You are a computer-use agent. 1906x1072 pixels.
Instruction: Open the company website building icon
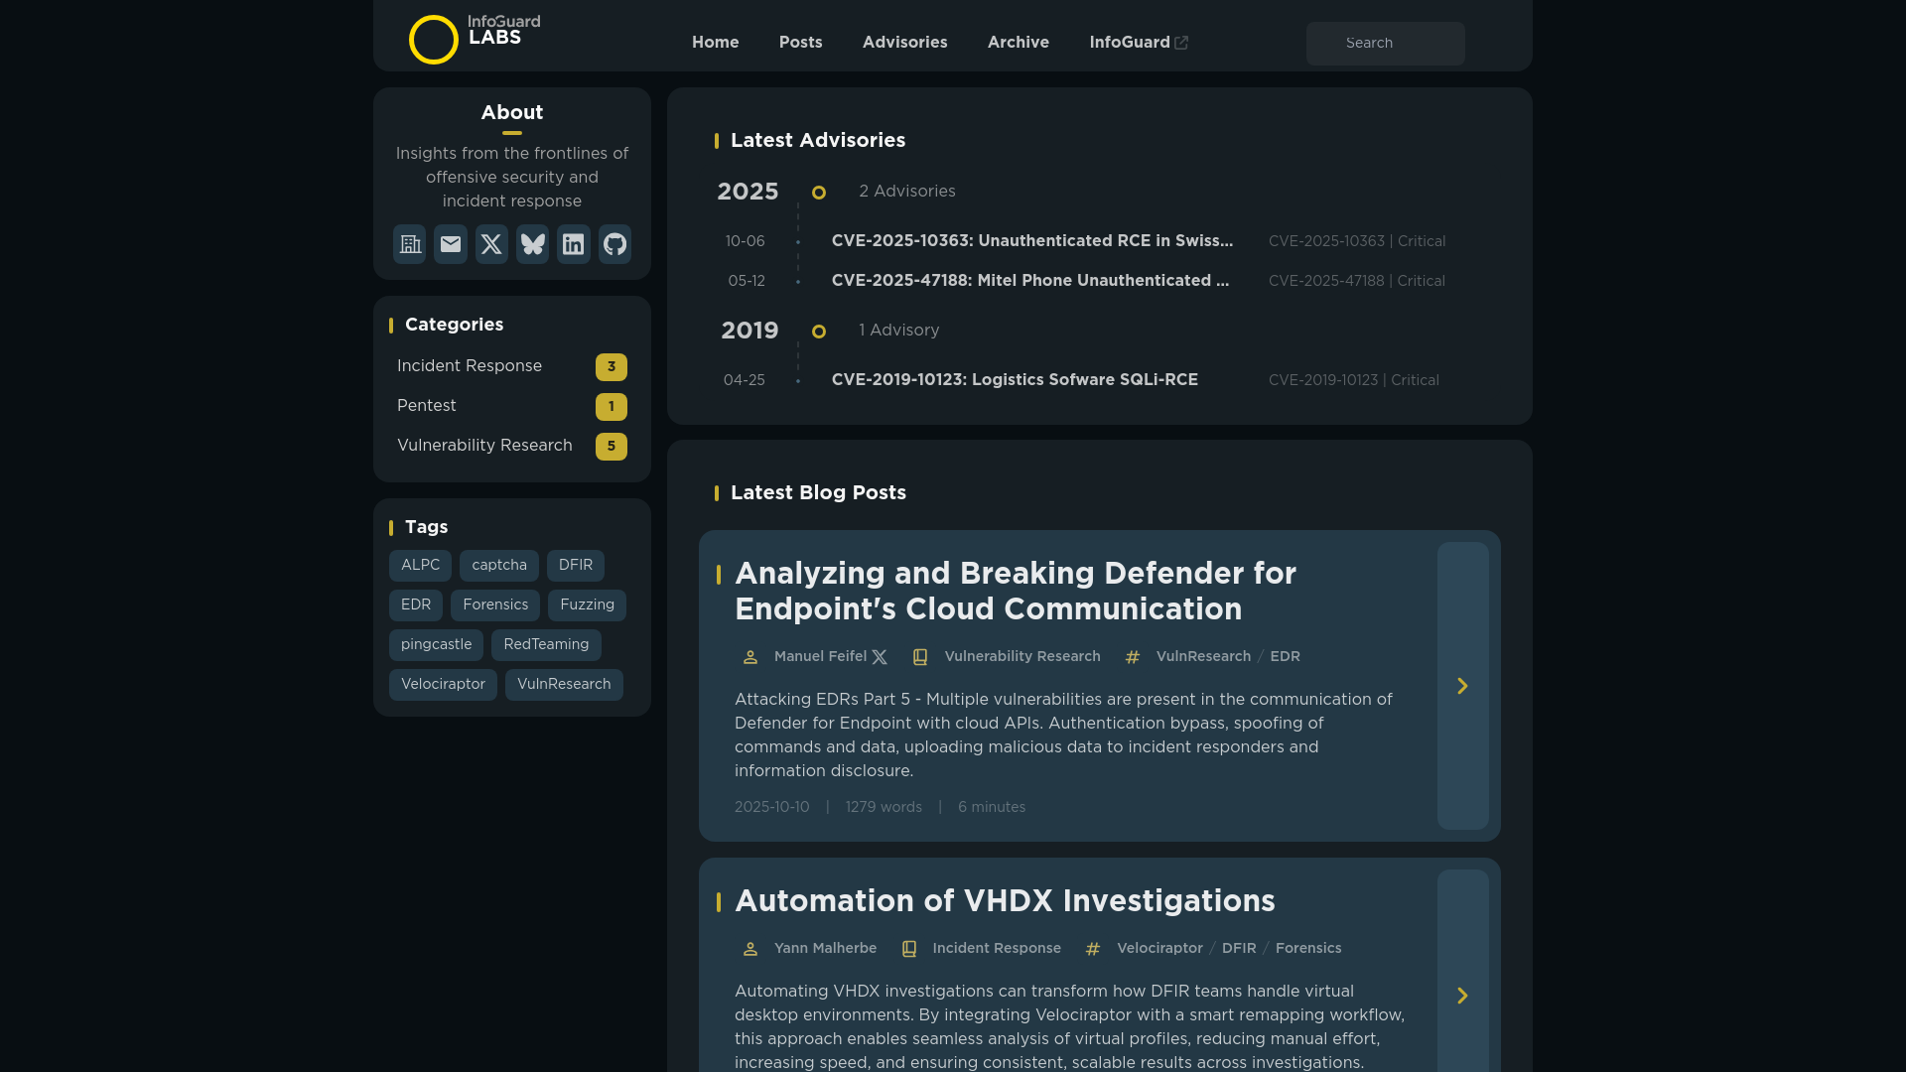pos(409,244)
